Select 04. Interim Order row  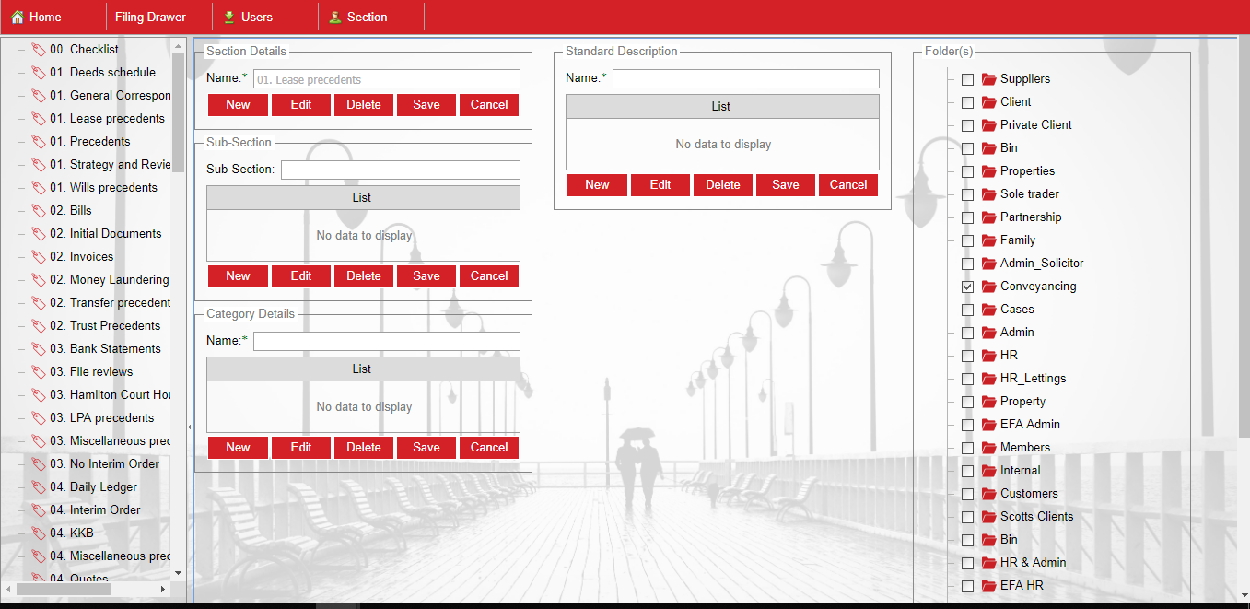95,510
